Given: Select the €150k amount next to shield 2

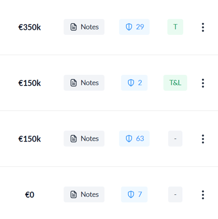Looking at the screenshot, I should coord(30,83).
